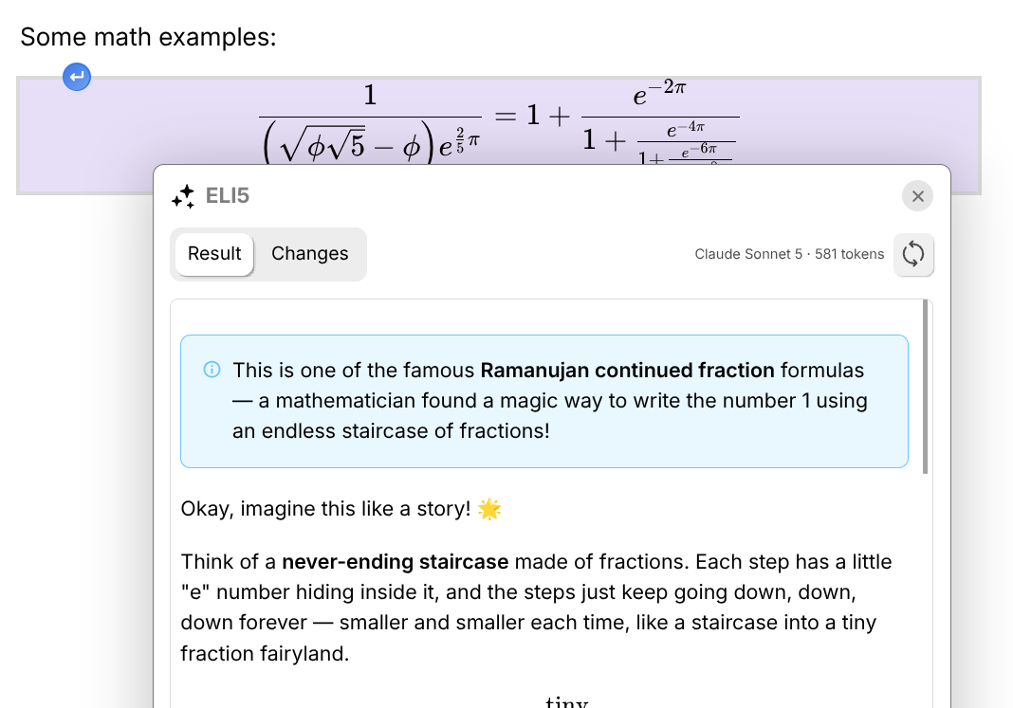Select the Result tab
The image size is (1013, 708).
(x=213, y=254)
